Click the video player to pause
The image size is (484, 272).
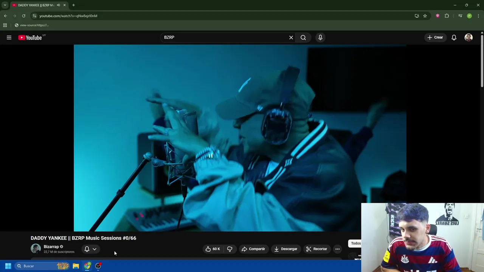[240, 138]
